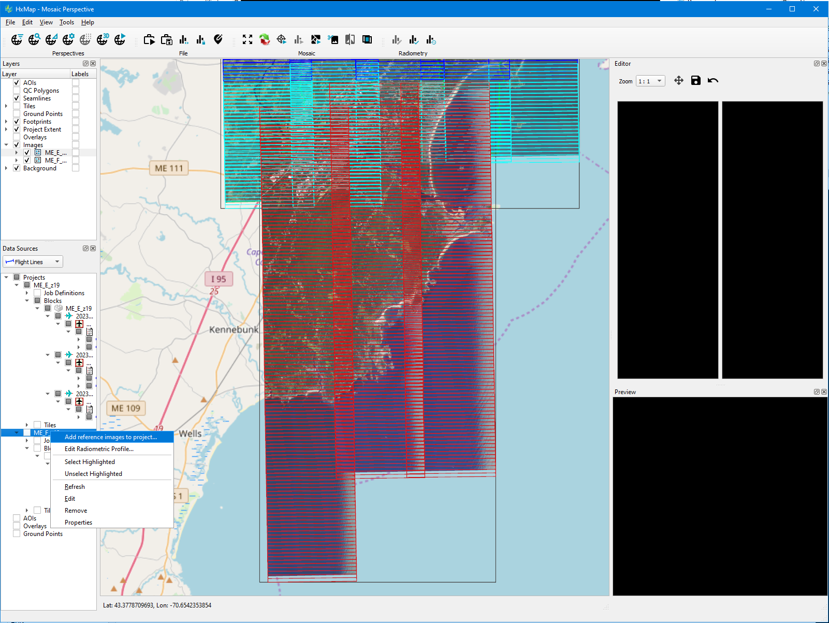The width and height of the screenshot is (829, 623).
Task: Enable the QC Polygons layer checkbox
Action: tap(17, 91)
